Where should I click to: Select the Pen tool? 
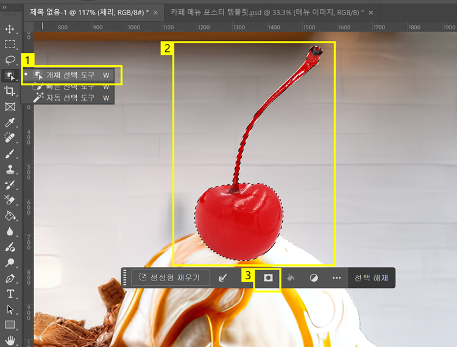tap(10, 279)
